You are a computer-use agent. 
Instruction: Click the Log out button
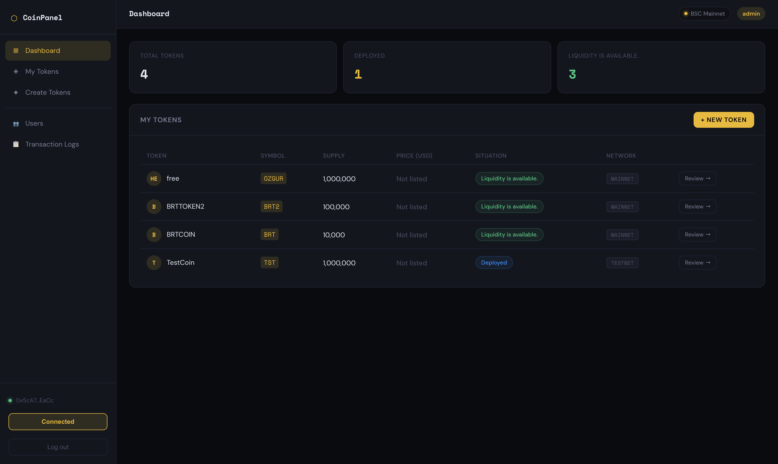(x=58, y=447)
